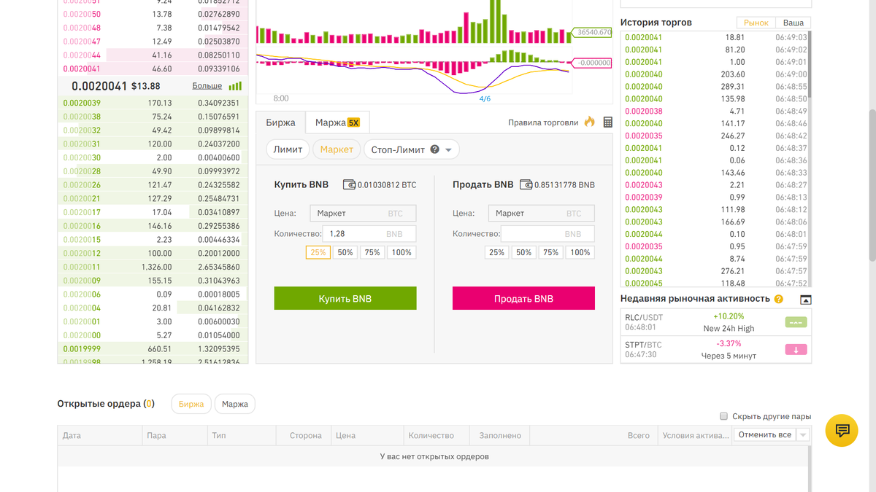The height and width of the screenshot is (492, 876).
Task: Select ask price 0.0020050 row
Action: click(153, 14)
